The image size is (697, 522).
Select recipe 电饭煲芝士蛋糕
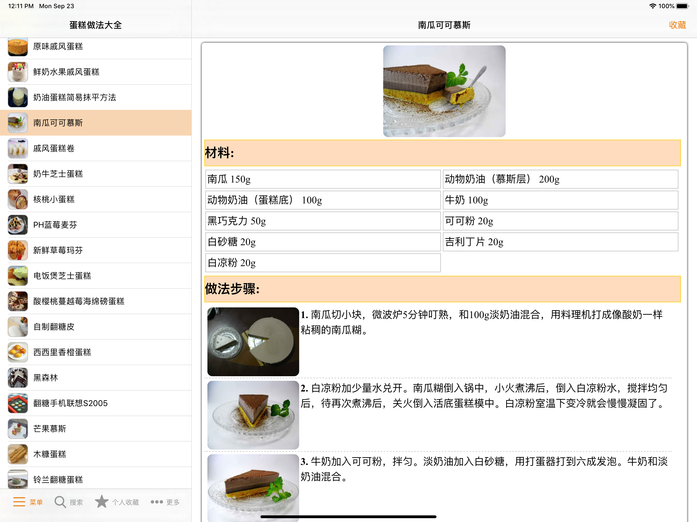point(63,276)
